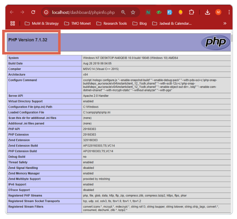Open the site information icon
This screenshot has width=237, height=219.
pos(46,12)
